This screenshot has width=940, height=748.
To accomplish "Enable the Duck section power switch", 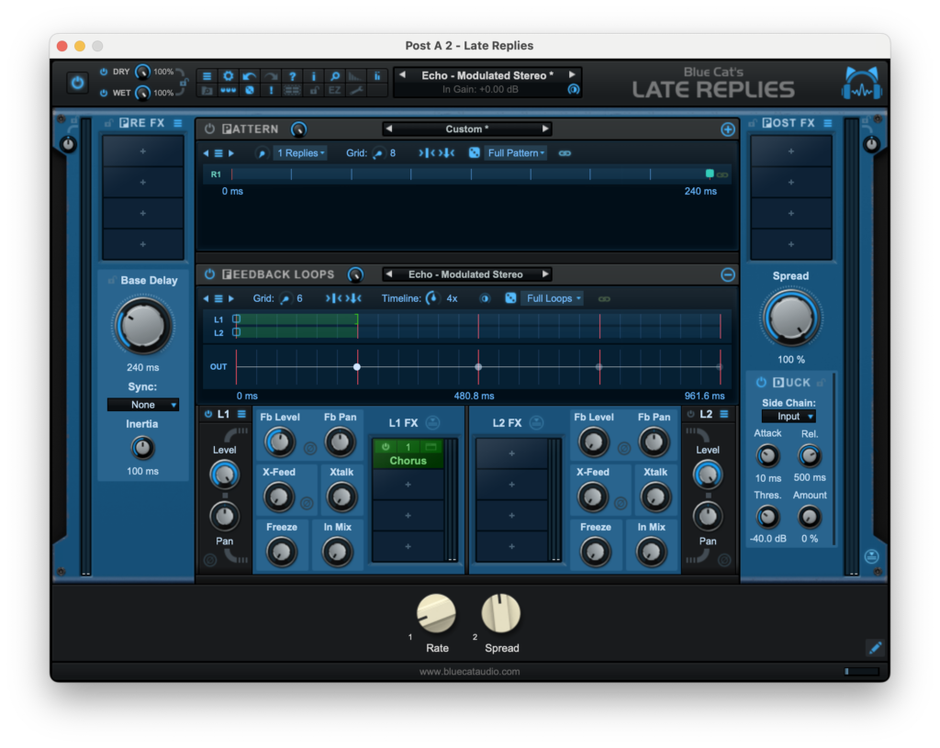I will (x=761, y=382).
